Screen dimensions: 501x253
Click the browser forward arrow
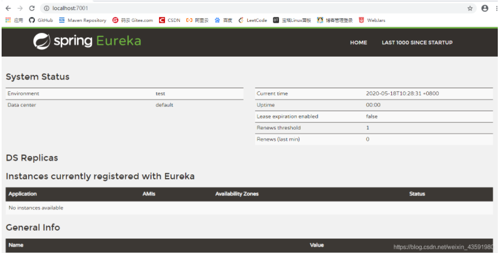pos(20,9)
